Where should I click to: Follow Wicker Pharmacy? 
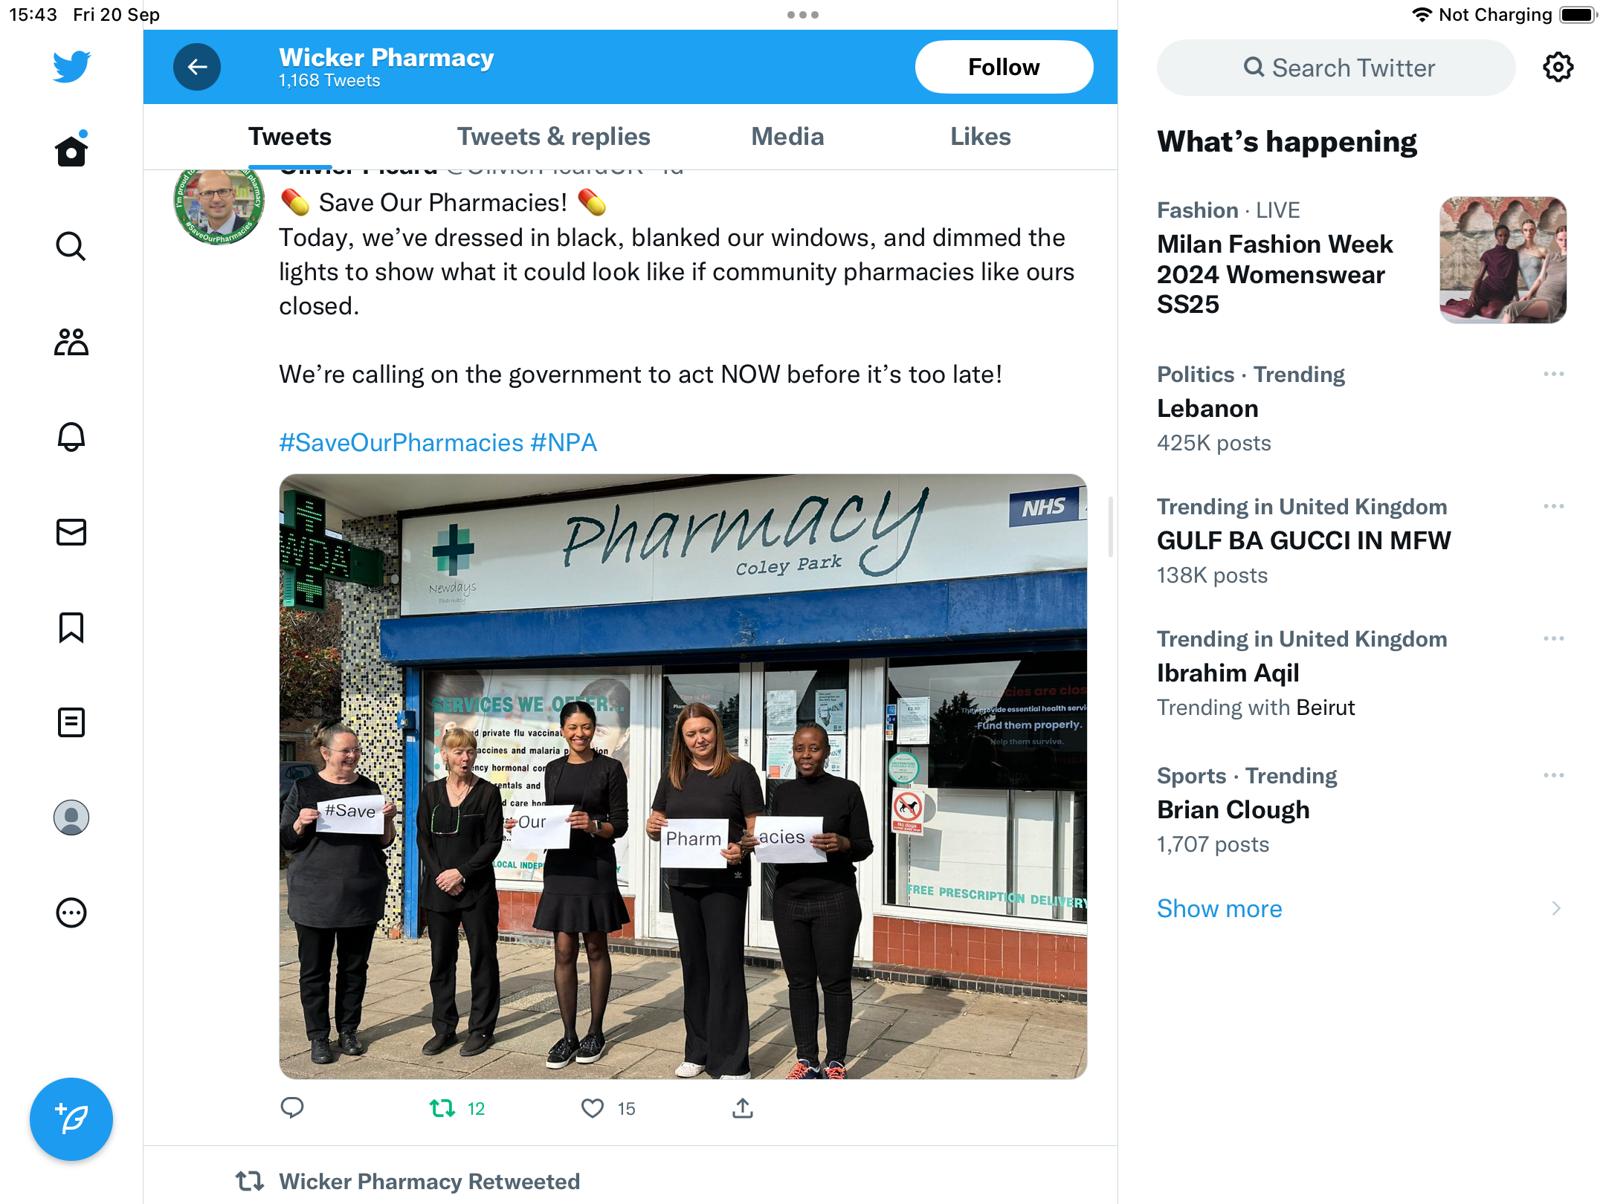coord(1004,67)
